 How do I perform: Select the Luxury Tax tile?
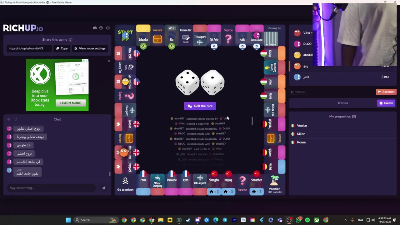[125, 67]
